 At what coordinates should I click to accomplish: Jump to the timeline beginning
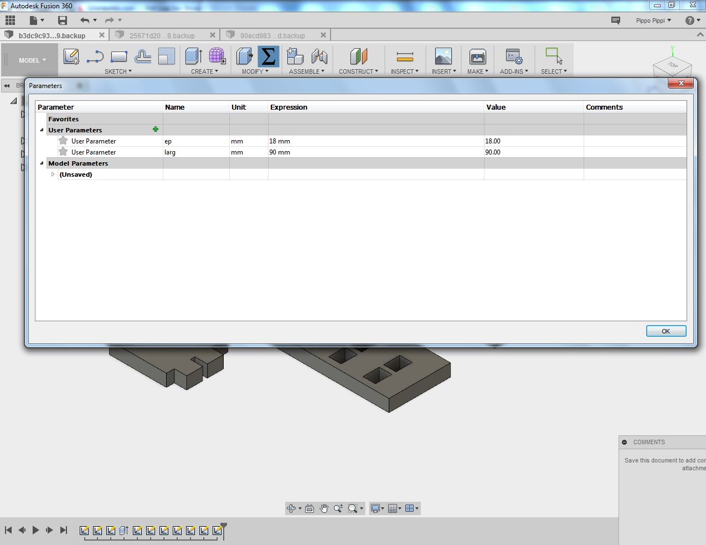8,530
